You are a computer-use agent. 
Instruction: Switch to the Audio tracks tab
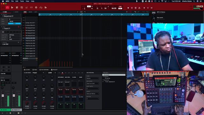pos(16,12)
